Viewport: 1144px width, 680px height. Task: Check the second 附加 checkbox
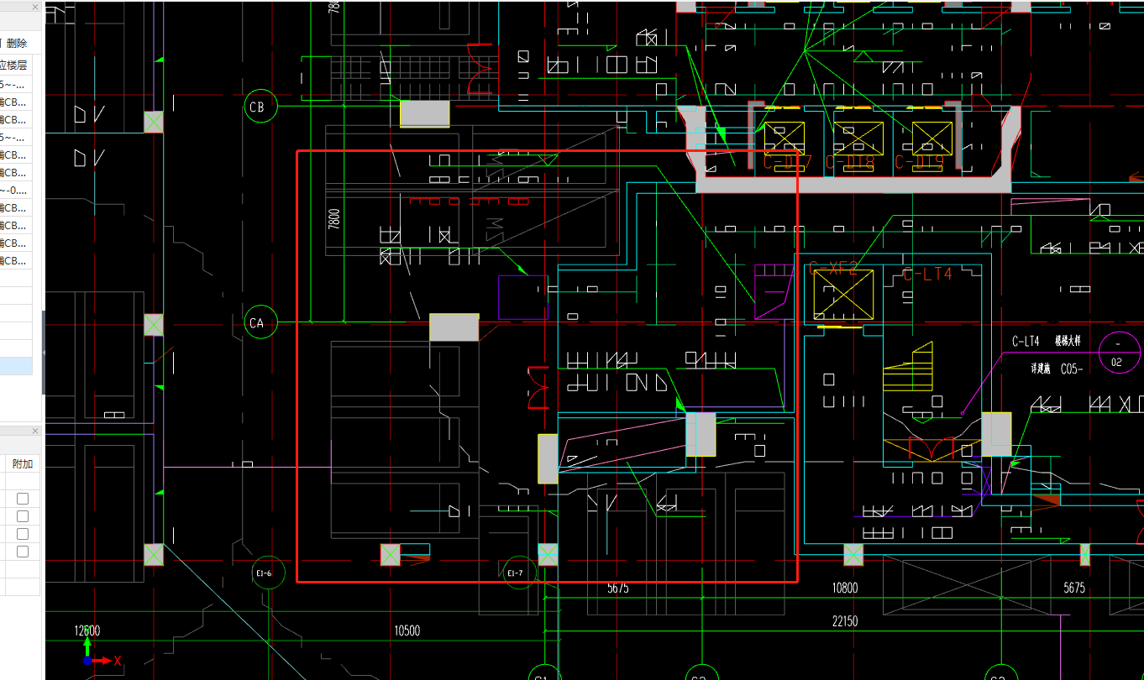(x=23, y=516)
